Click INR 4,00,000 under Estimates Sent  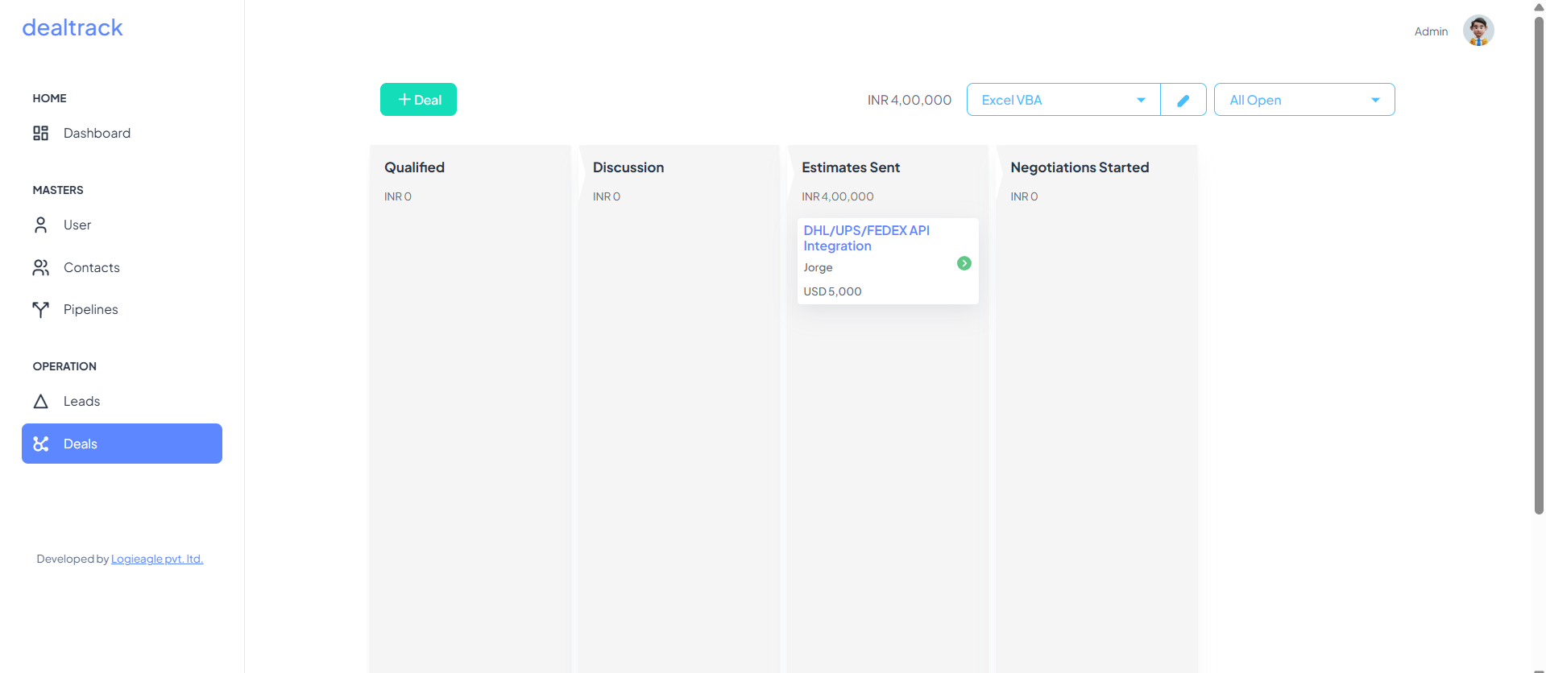tap(837, 196)
